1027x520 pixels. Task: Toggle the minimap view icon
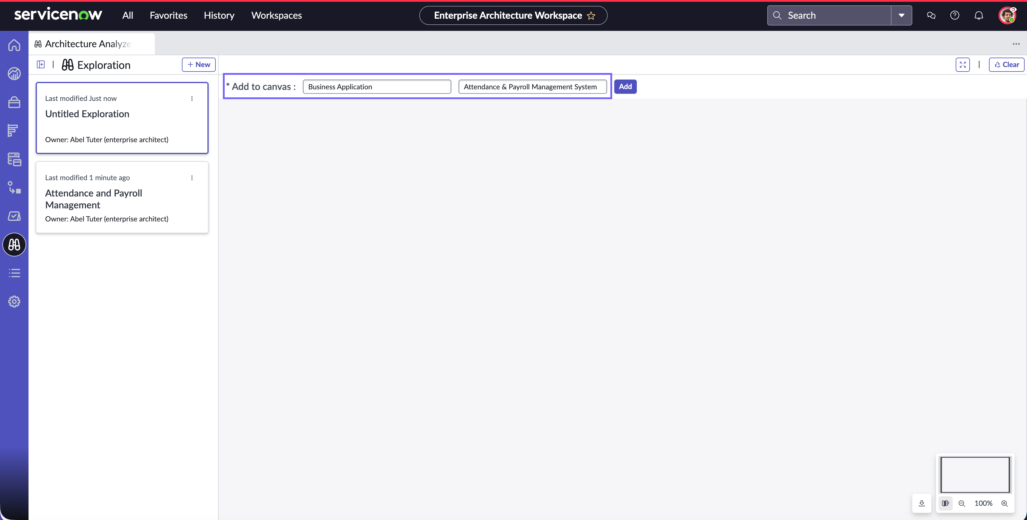pyautogui.click(x=945, y=503)
